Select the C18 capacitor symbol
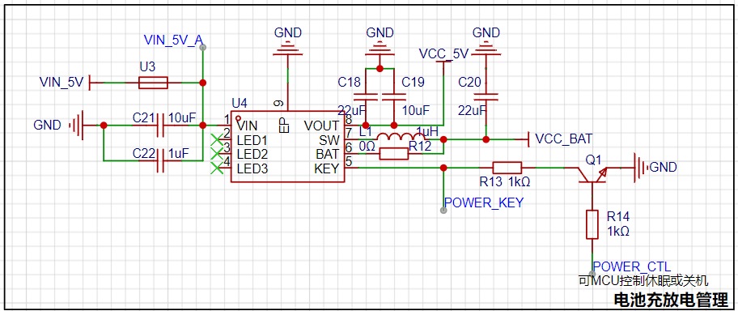Viewport: 738px width, 311px height. click(x=366, y=96)
